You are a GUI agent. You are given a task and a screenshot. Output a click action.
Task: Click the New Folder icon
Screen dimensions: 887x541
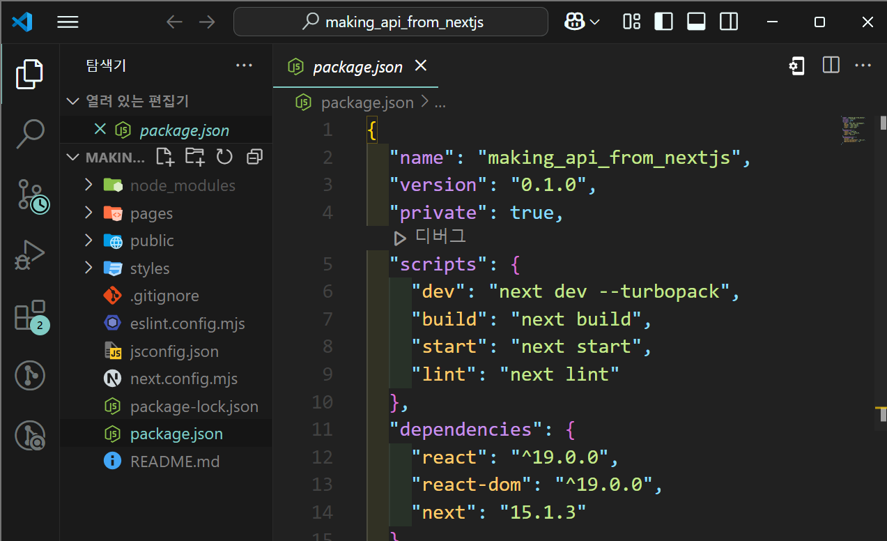click(195, 157)
